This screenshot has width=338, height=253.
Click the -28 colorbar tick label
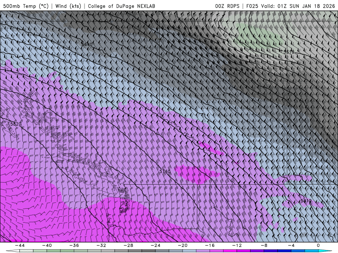pyautogui.click(x=128, y=245)
